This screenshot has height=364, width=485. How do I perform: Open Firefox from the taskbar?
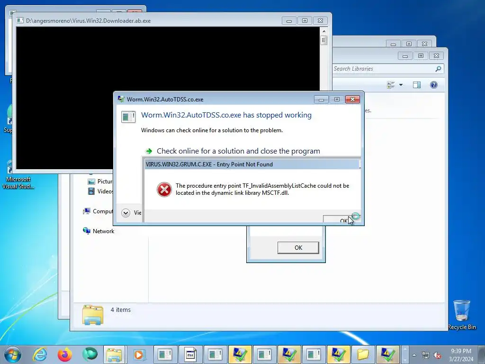[65, 355]
